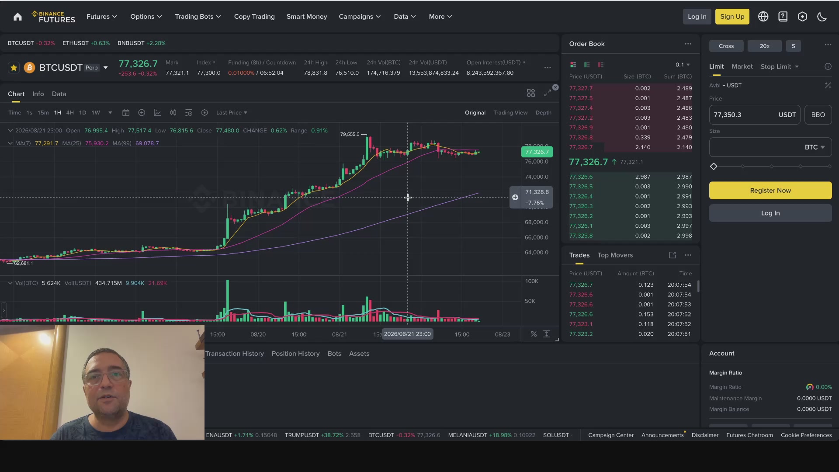The height and width of the screenshot is (472, 839).
Task: Toggle the BTCUSDT favorite star
Action: coord(14,68)
